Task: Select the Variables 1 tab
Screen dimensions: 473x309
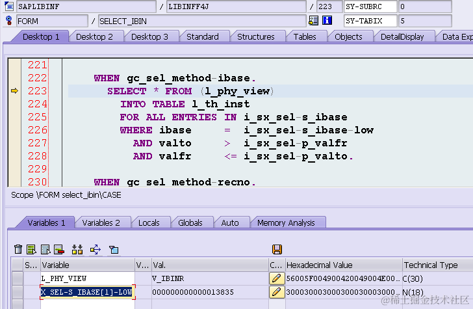Action: tap(46, 223)
